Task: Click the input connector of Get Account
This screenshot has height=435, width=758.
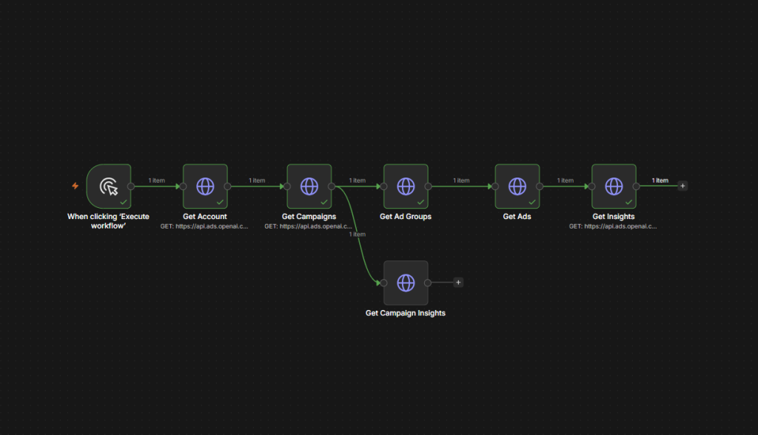Action: (184, 186)
